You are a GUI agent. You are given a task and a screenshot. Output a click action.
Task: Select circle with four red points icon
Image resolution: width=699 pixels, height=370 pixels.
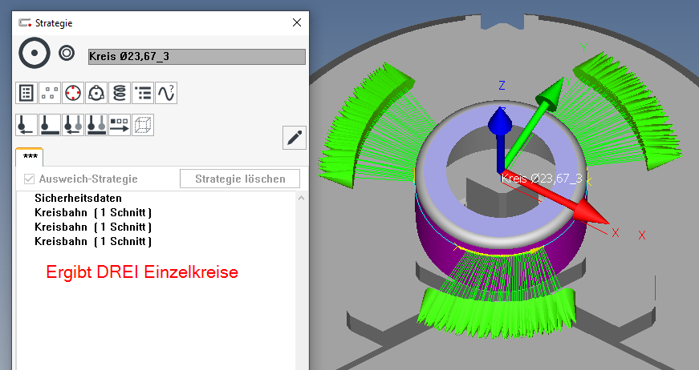tap(73, 93)
